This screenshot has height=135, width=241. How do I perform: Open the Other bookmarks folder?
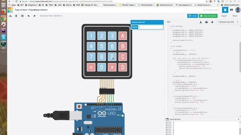[230, 5]
